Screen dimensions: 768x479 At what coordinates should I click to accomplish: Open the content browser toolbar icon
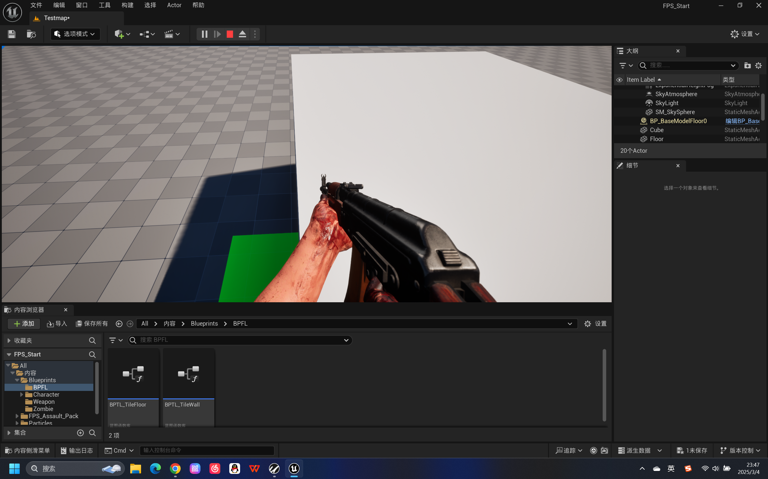[x=31, y=34]
